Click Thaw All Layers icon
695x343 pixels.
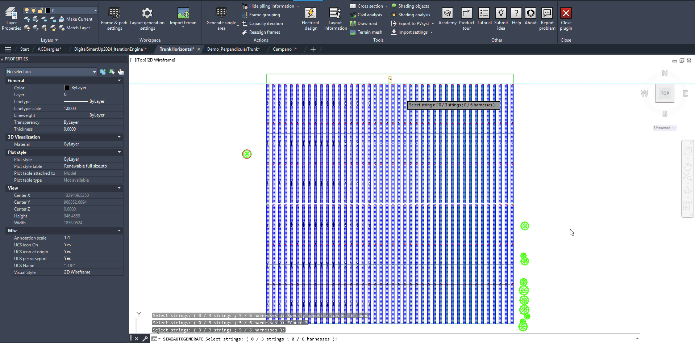pyautogui.click(x=44, y=28)
